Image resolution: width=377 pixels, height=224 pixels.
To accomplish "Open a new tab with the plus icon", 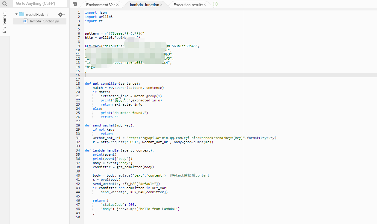I will coord(215,4).
